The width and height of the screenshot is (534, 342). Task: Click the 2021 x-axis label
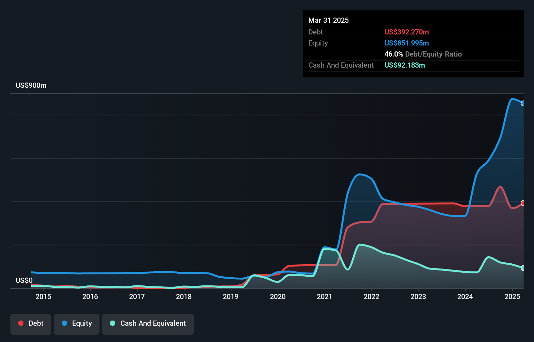325,296
